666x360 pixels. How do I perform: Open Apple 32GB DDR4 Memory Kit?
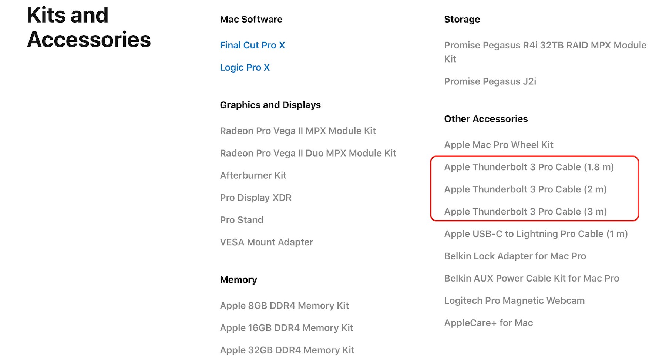(x=287, y=350)
